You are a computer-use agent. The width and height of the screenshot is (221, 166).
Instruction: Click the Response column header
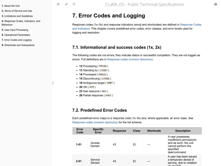(x=120, y=131)
